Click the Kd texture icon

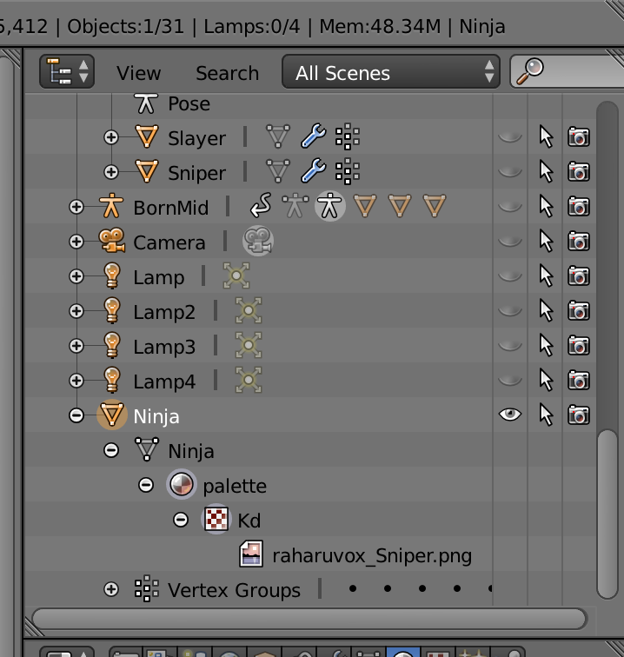(216, 520)
